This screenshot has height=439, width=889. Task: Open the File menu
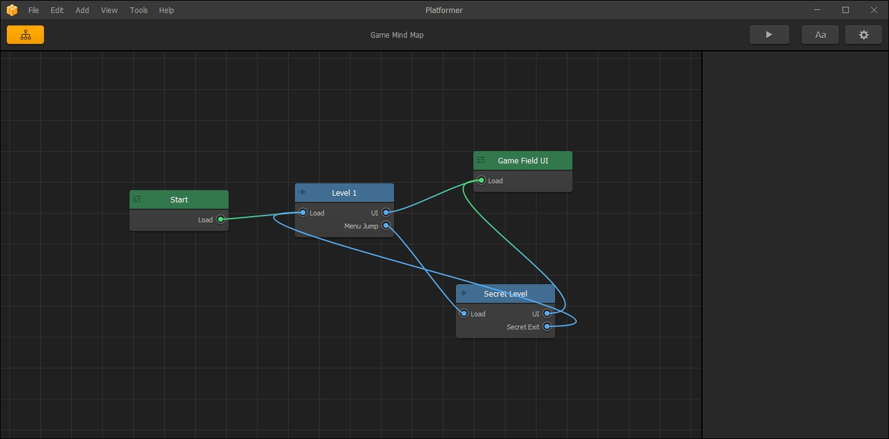coord(33,10)
